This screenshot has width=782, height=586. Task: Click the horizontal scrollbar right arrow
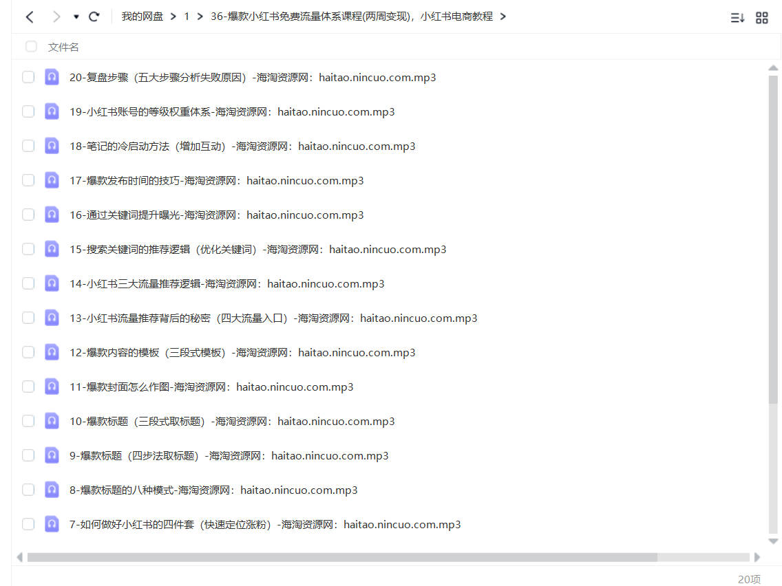coord(757,557)
